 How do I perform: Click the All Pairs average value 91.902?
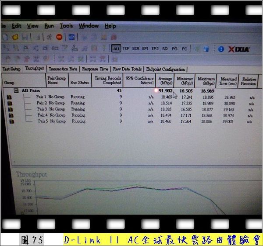[166, 91]
